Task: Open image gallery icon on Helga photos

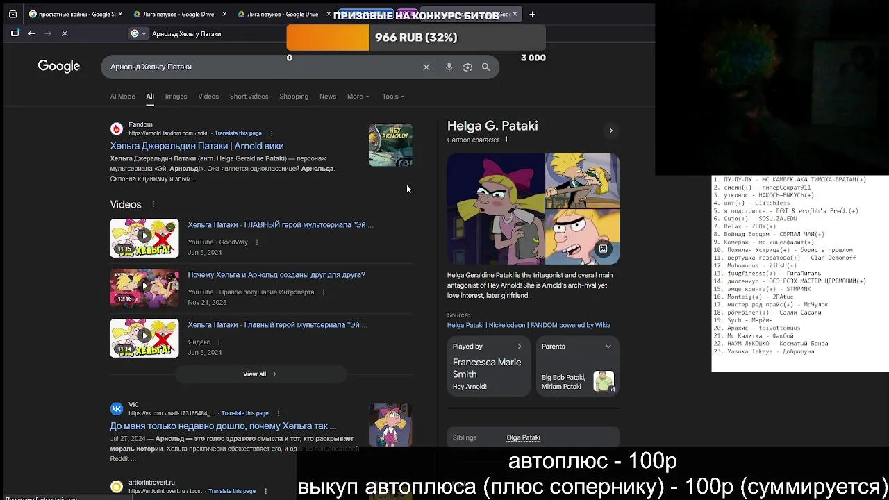Action: 603,249
